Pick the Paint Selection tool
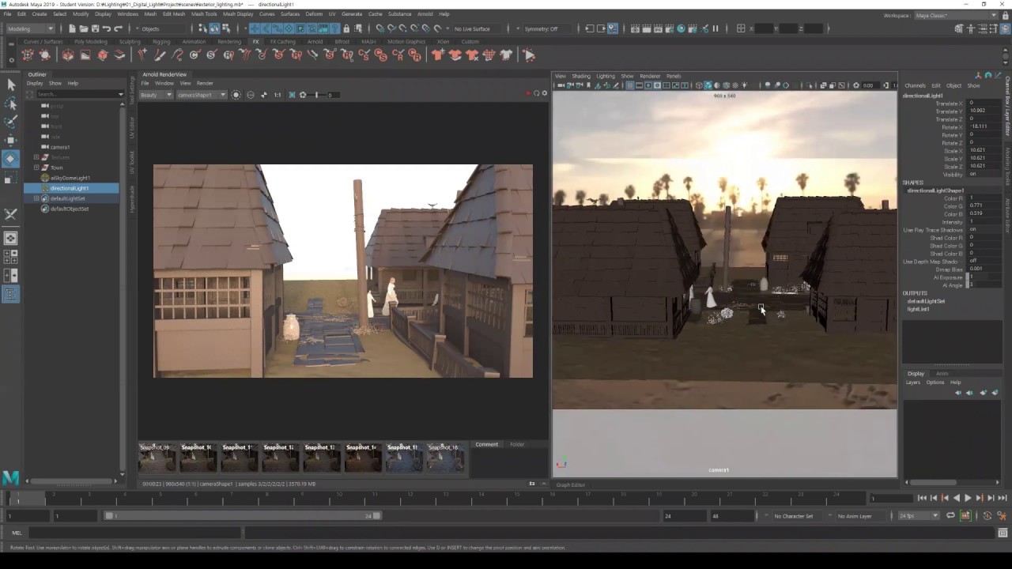Viewport: 1012px width, 569px height. pyautogui.click(x=10, y=122)
